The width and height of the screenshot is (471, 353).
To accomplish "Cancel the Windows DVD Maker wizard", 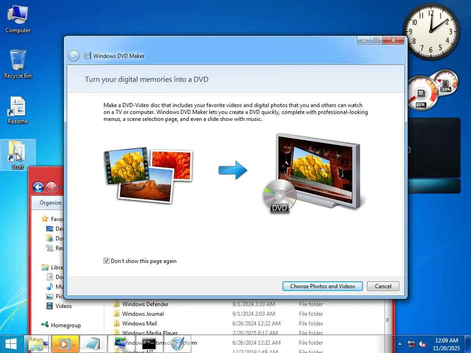I will 383,286.
